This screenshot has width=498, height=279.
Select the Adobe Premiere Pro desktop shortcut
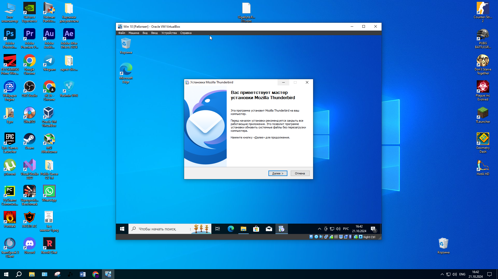pos(30,38)
